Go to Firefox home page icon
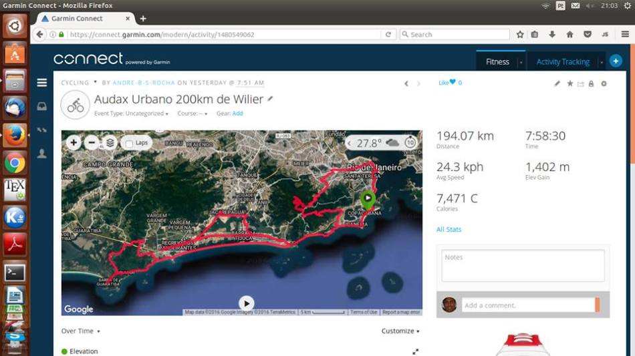Image resolution: width=635 pixels, height=356 pixels. click(x=569, y=34)
